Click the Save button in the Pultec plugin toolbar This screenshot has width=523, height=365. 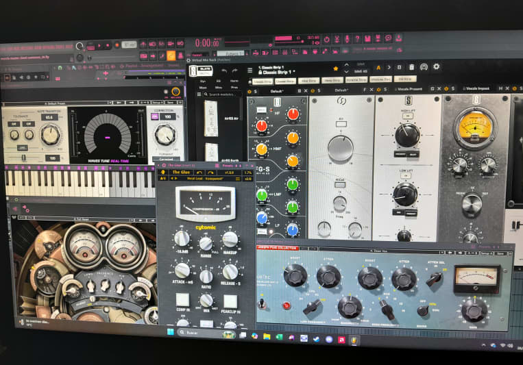[x=500, y=253]
